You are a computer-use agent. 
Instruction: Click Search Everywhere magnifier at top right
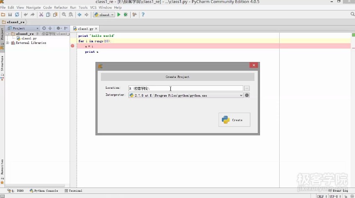click(x=352, y=14)
